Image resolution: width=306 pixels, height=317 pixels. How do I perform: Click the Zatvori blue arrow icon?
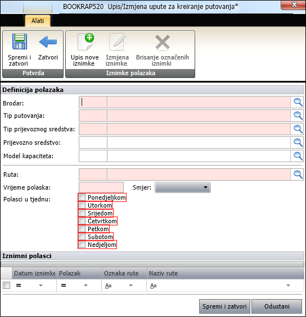48,42
